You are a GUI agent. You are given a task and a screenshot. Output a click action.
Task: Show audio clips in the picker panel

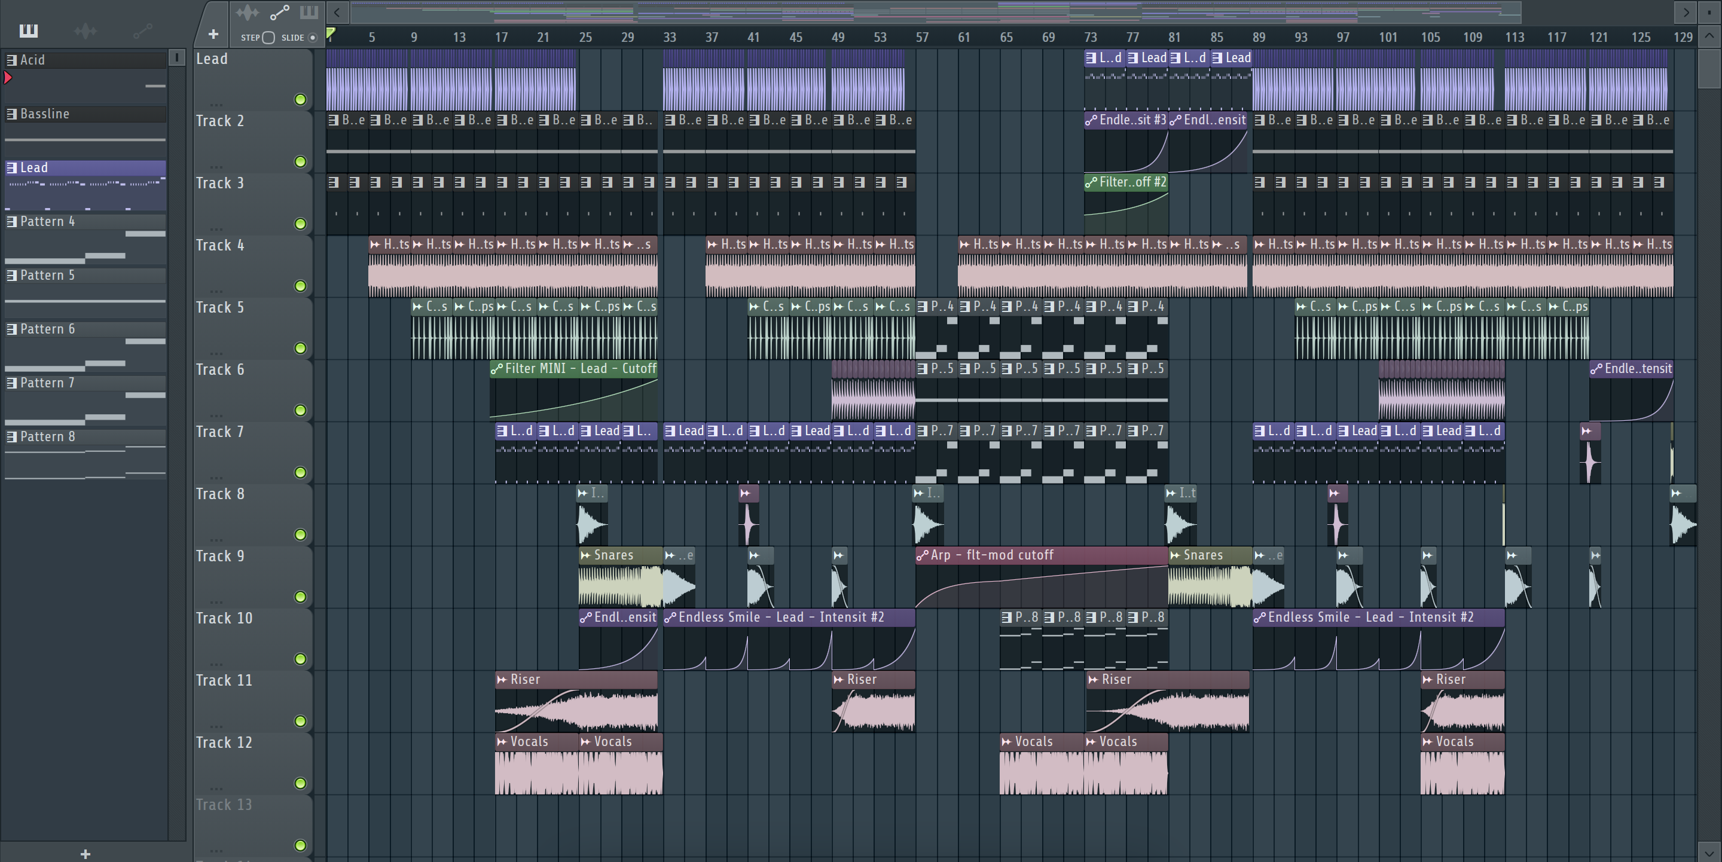[x=85, y=30]
